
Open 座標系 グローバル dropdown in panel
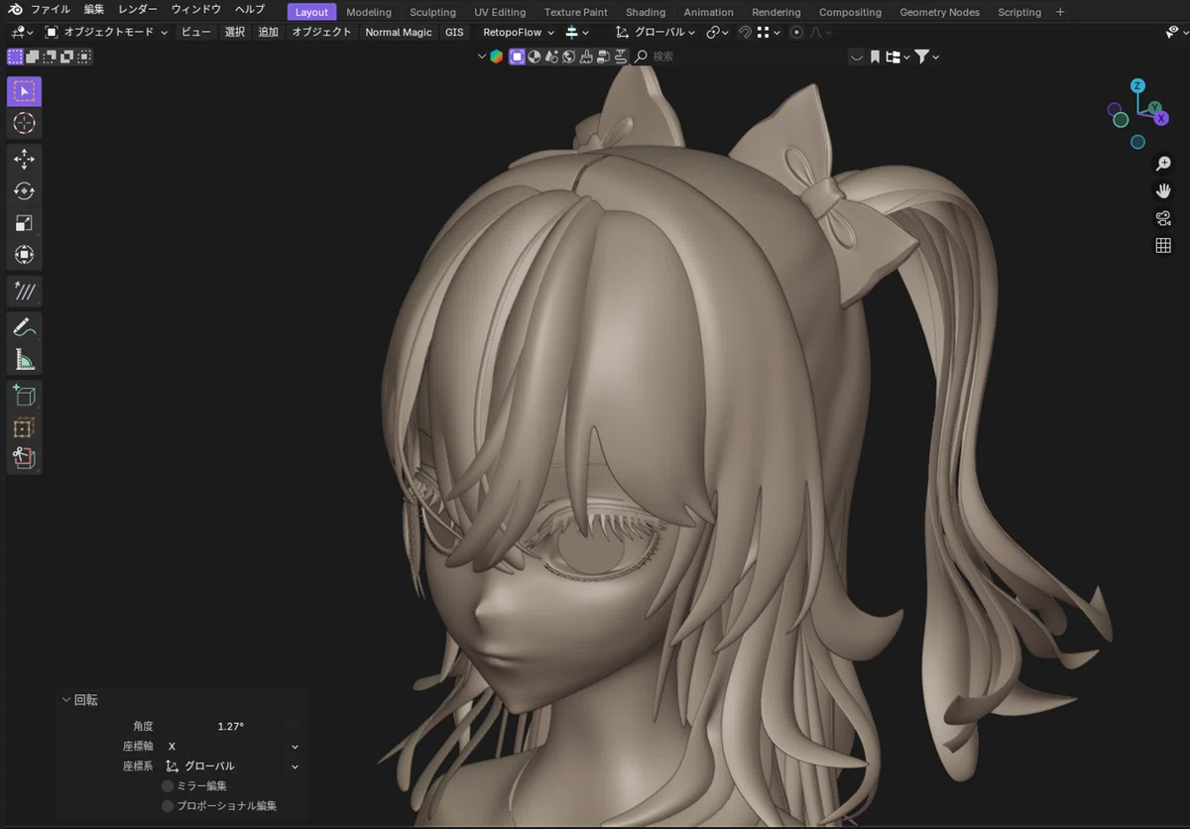tap(231, 766)
